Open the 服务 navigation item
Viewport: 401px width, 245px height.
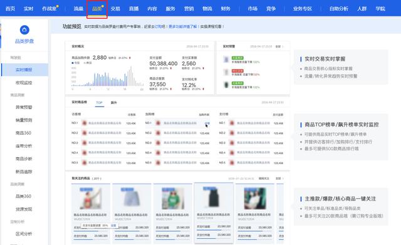pyautogui.click(x=170, y=9)
